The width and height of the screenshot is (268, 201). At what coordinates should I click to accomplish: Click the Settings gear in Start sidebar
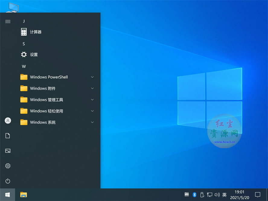click(8, 166)
